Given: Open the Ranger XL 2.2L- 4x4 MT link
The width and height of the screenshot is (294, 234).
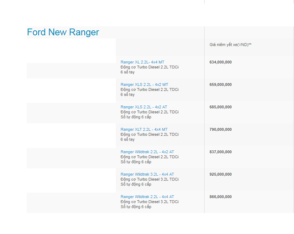Looking at the screenshot, I should pos(143,62).
